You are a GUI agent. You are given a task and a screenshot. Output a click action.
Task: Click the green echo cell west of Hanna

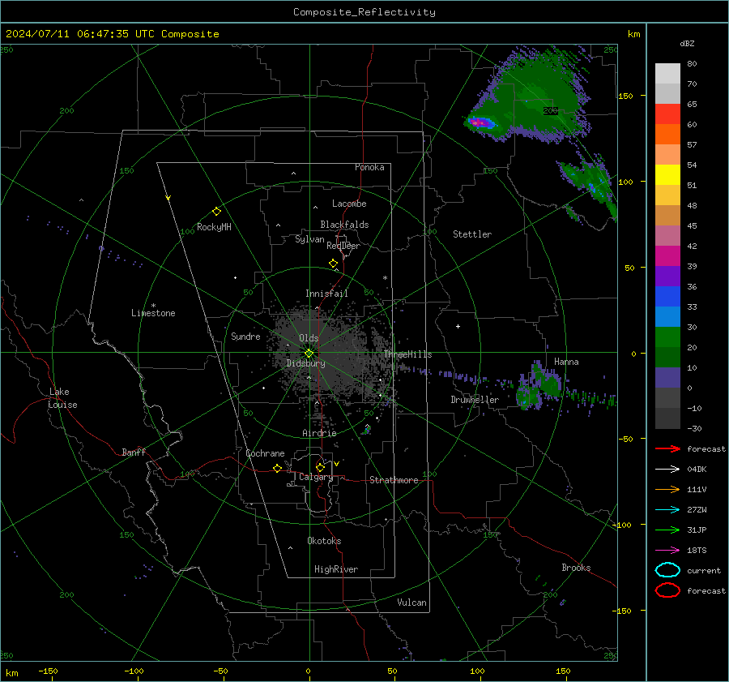click(x=539, y=384)
